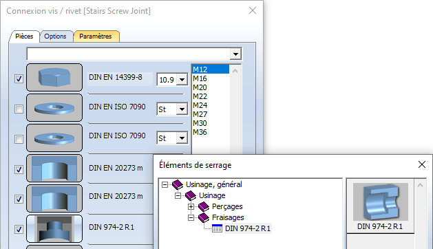433x249 pixels.
Task: Uncheck the DIN EN 14399-8 bolt checkbox
Action: (x=19, y=78)
